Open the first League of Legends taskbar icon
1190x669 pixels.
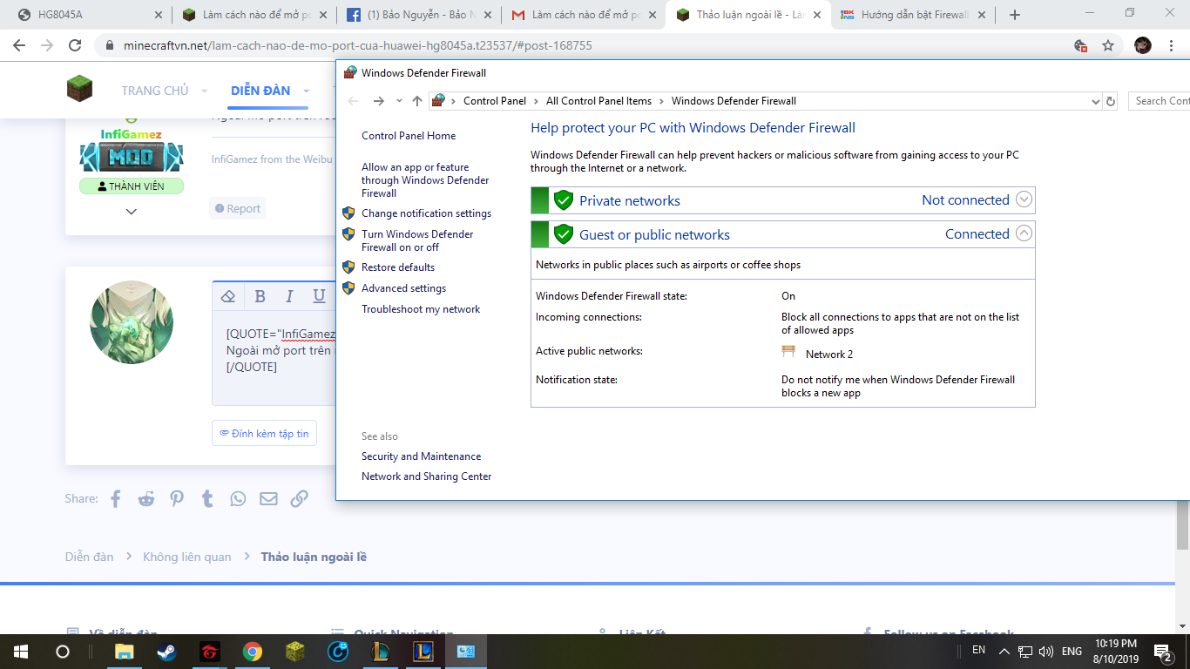coord(380,651)
